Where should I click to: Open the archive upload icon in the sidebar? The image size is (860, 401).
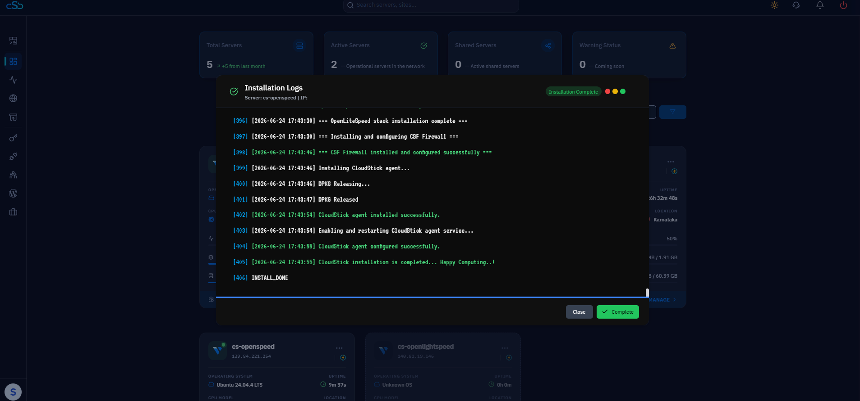pyautogui.click(x=13, y=117)
